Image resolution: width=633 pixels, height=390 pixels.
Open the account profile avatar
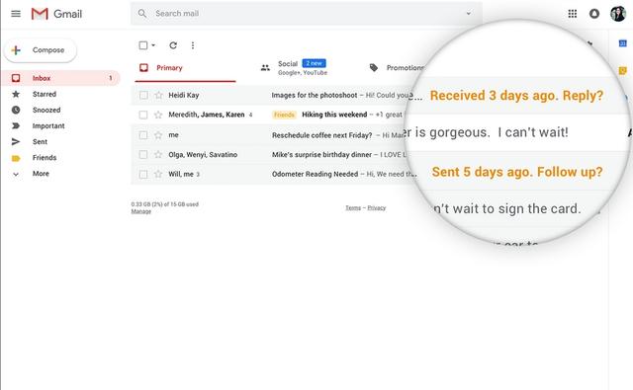[x=617, y=14]
